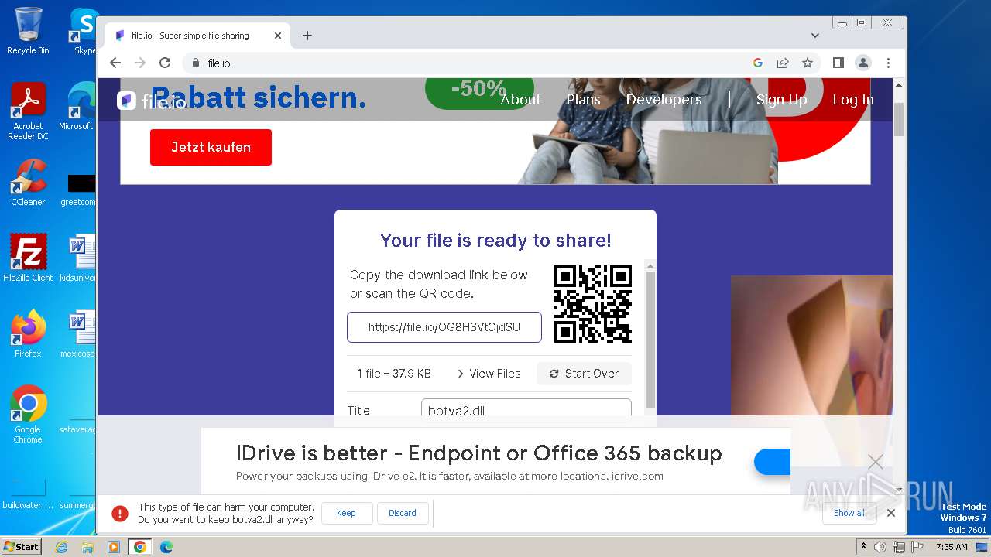Reload the file.io page
Viewport: 991px width, 557px height.
[165, 63]
